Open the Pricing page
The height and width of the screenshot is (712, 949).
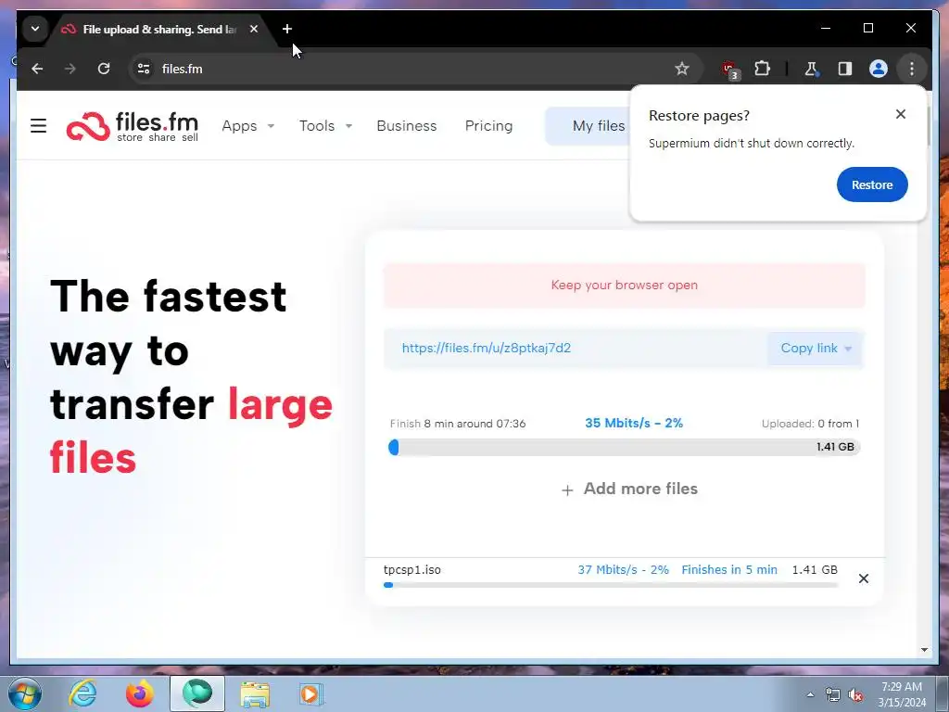[x=488, y=126]
